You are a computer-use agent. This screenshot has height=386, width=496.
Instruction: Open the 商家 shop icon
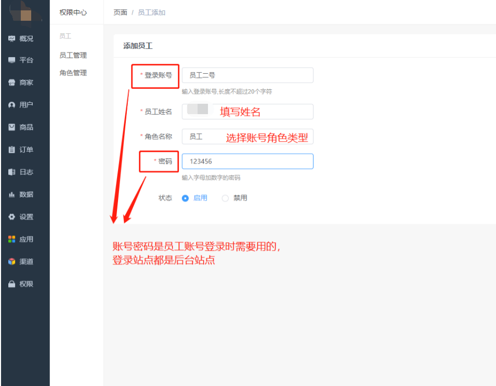coord(12,82)
